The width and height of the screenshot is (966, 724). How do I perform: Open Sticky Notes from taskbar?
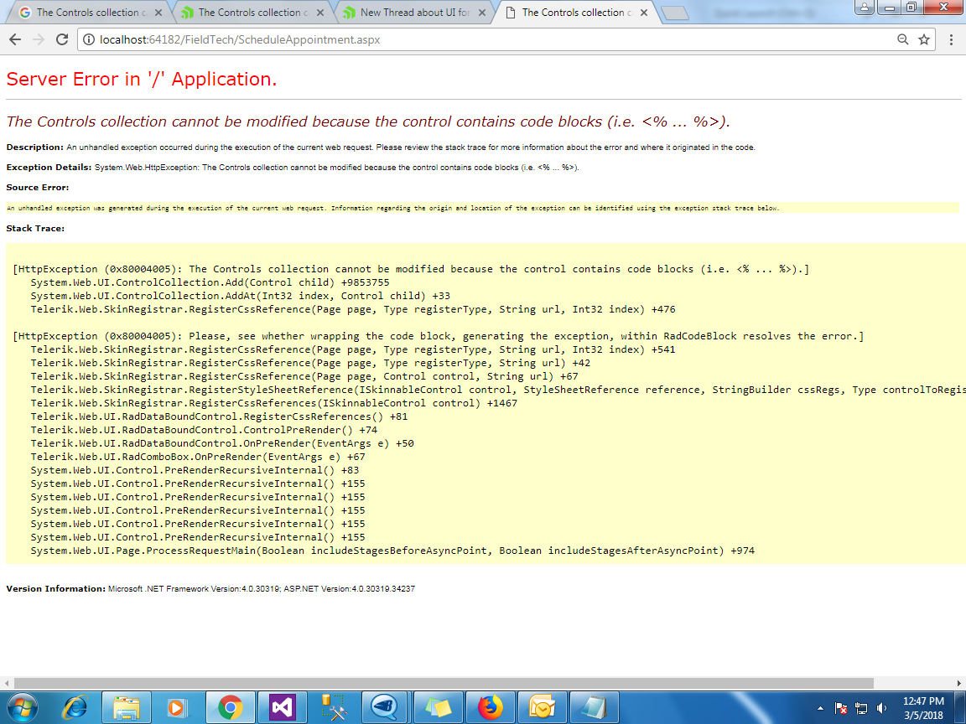pos(438,708)
